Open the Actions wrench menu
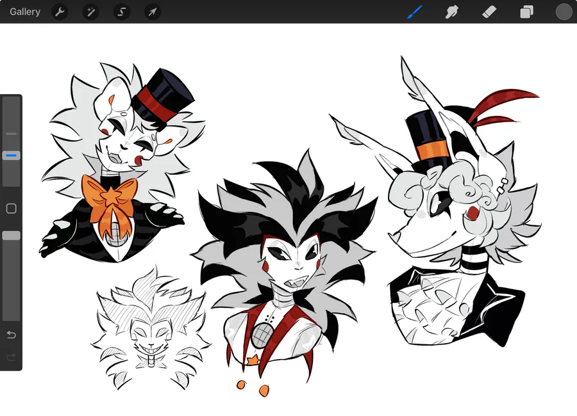 click(x=60, y=12)
